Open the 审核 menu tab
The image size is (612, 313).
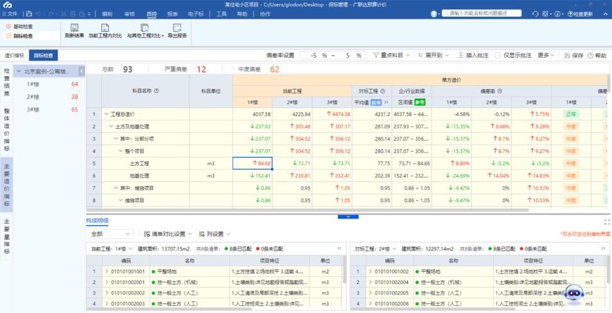pyautogui.click(x=129, y=14)
